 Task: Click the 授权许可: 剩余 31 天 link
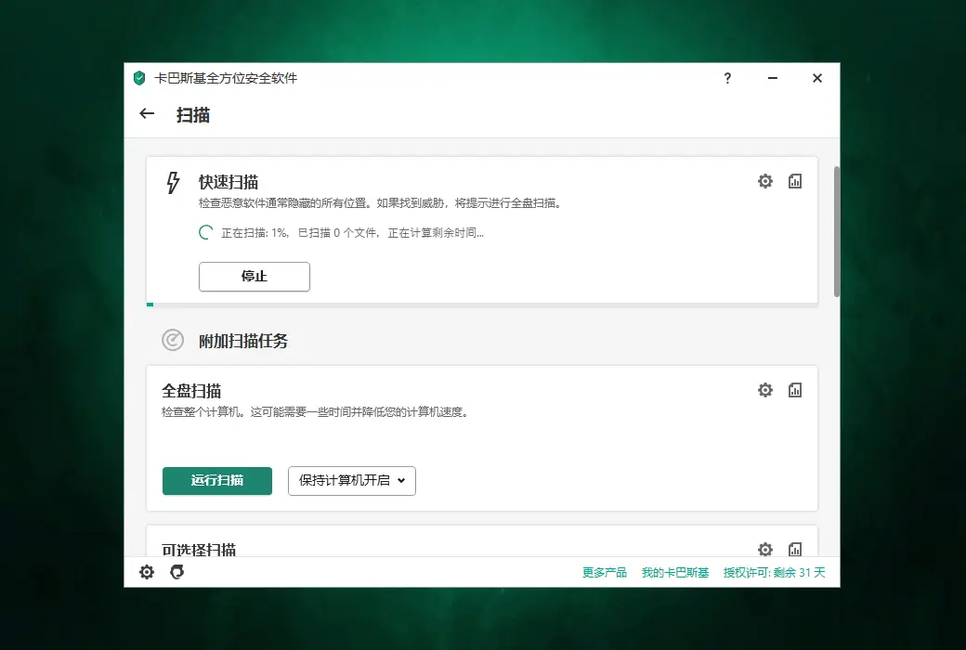[775, 572]
